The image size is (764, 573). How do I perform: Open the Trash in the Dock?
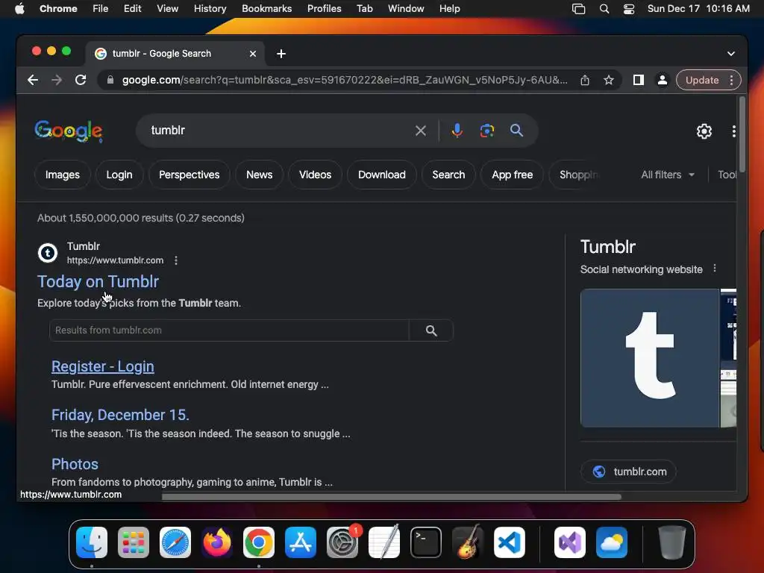pyautogui.click(x=672, y=542)
